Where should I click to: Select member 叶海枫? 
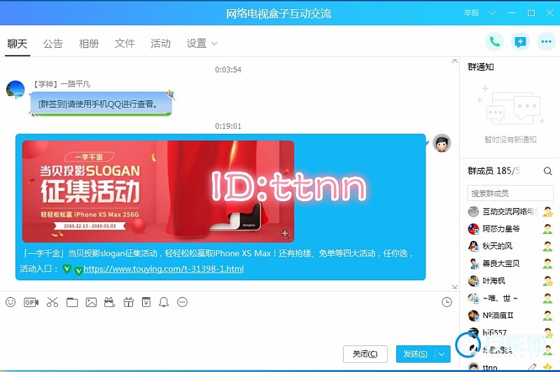pos(510,280)
